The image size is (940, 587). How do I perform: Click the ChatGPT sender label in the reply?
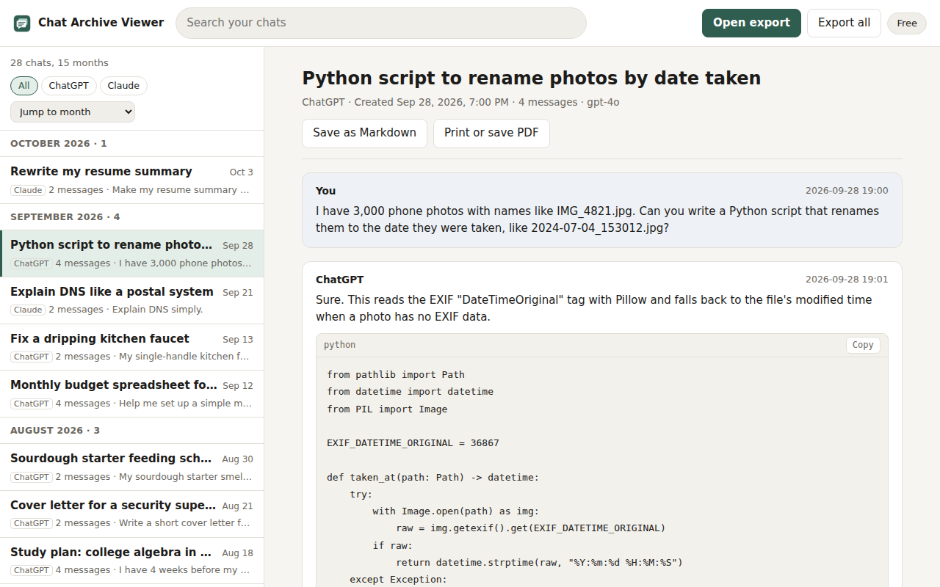click(339, 280)
